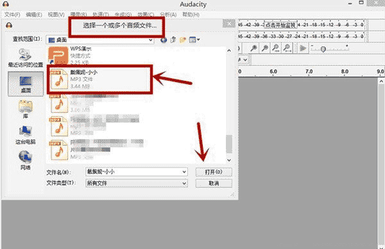Screen dimensions: 385x249
Task: Select 网络 in the places sidebar
Action: [x=26, y=160]
